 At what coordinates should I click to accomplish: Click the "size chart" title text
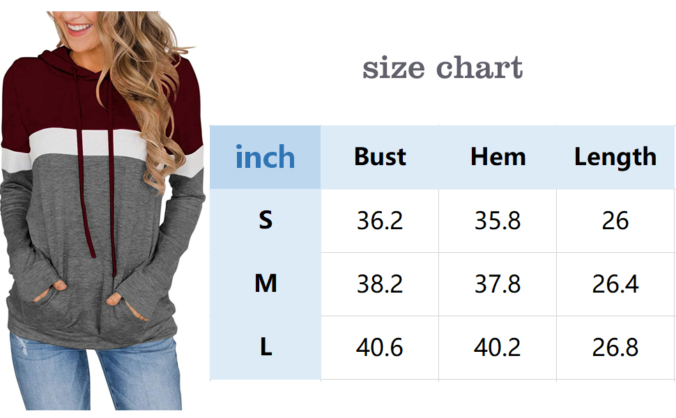point(443,68)
